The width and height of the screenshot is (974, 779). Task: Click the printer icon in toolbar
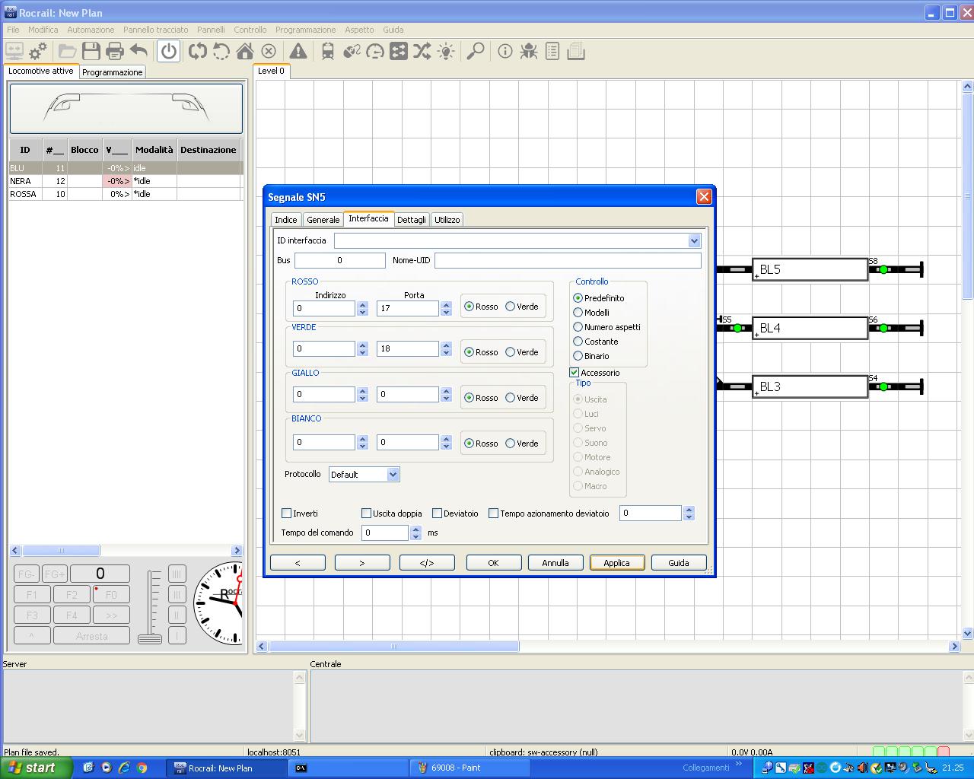coord(115,51)
